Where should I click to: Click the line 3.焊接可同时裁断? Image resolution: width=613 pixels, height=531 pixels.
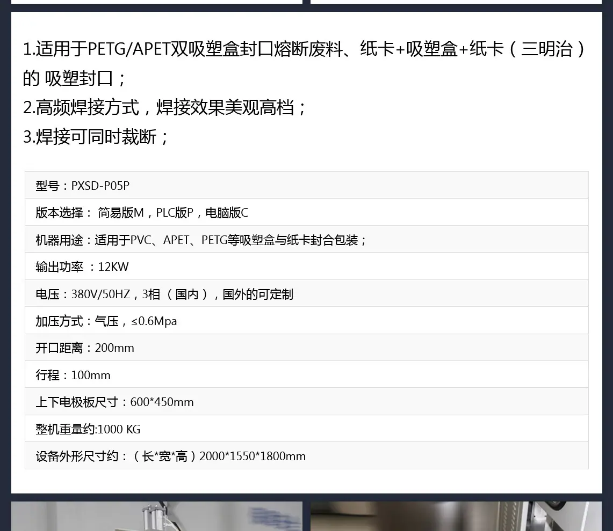[x=96, y=137]
